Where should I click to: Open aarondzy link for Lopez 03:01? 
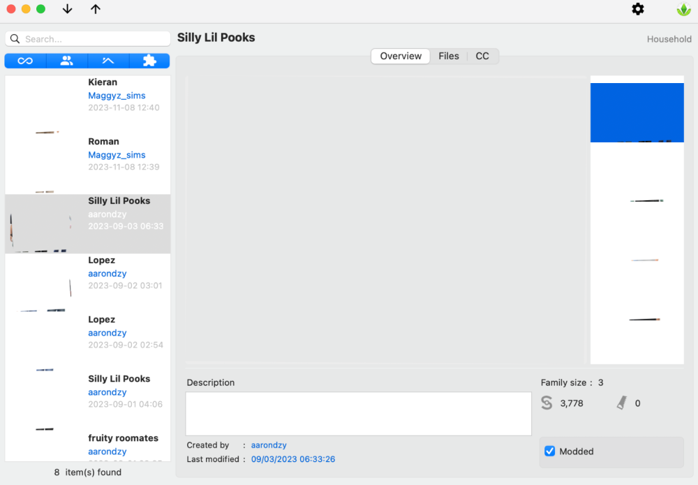(x=107, y=274)
